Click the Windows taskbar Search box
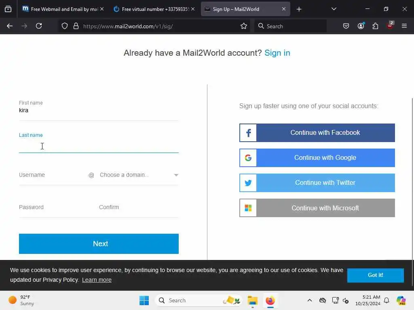414x310 pixels. click(199, 300)
